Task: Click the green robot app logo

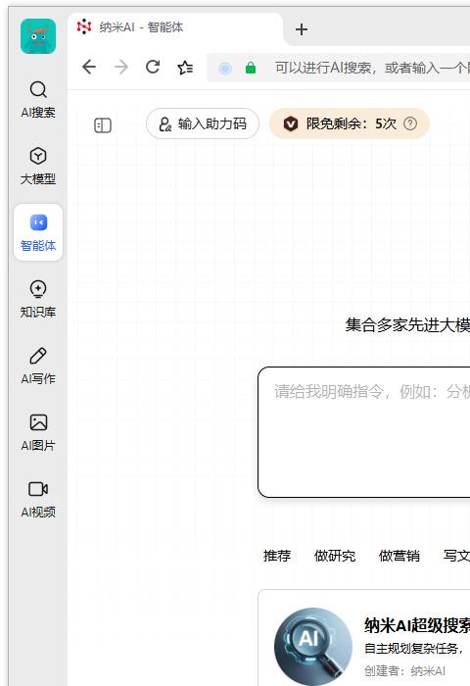Action: click(x=38, y=36)
